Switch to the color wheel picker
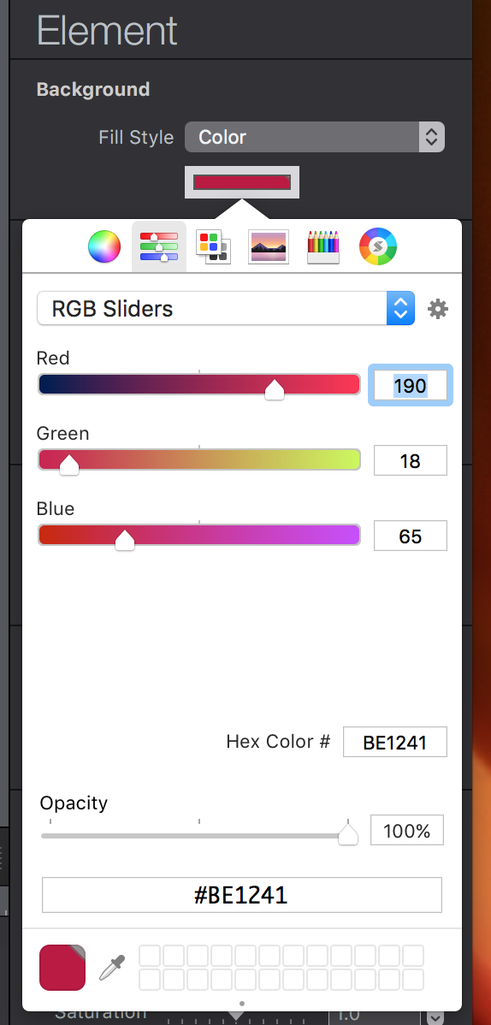The image size is (491, 1025). [104, 247]
